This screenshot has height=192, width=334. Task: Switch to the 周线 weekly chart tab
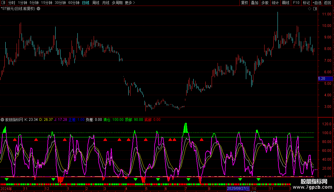pos(96,3)
